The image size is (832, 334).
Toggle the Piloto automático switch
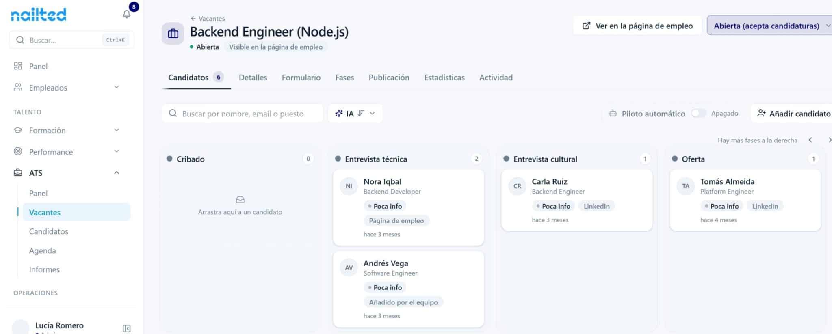coord(699,113)
